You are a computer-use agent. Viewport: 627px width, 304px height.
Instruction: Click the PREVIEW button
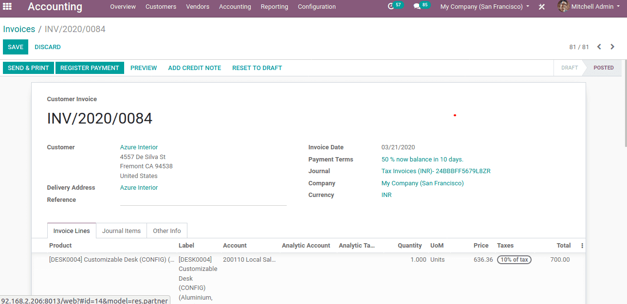(x=144, y=68)
